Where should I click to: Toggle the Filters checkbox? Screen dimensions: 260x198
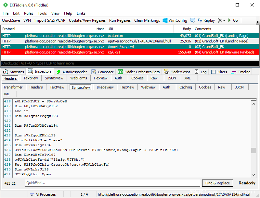point(214,72)
